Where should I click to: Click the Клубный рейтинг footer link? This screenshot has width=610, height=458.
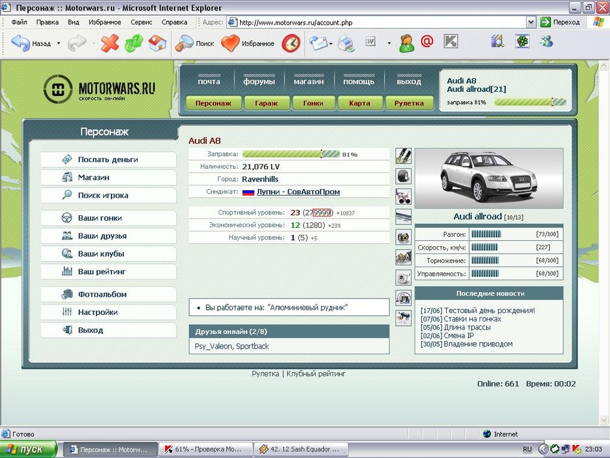[316, 373]
